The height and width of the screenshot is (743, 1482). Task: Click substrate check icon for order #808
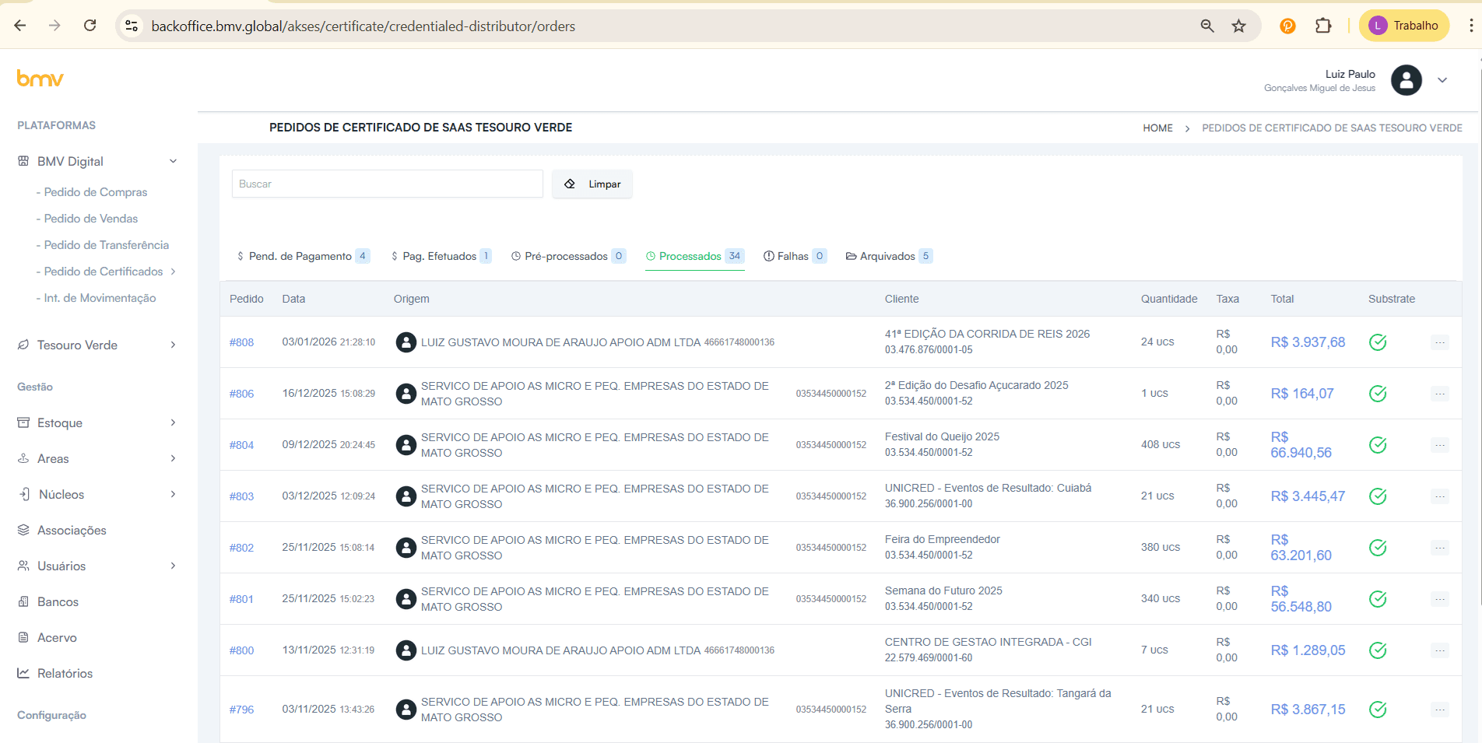tap(1378, 342)
